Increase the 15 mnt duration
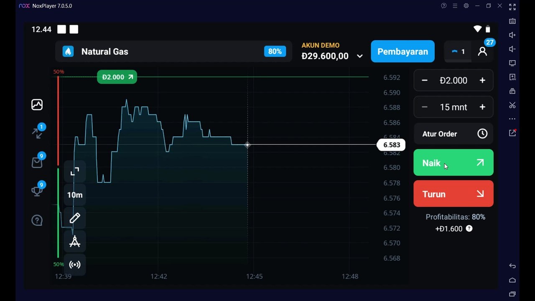The width and height of the screenshot is (535, 301). pos(482,107)
